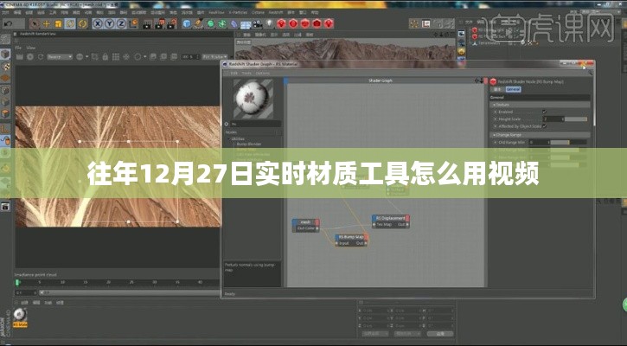Select the Rotate tool in top toolbar
The height and width of the screenshot is (346, 627).
71,23
